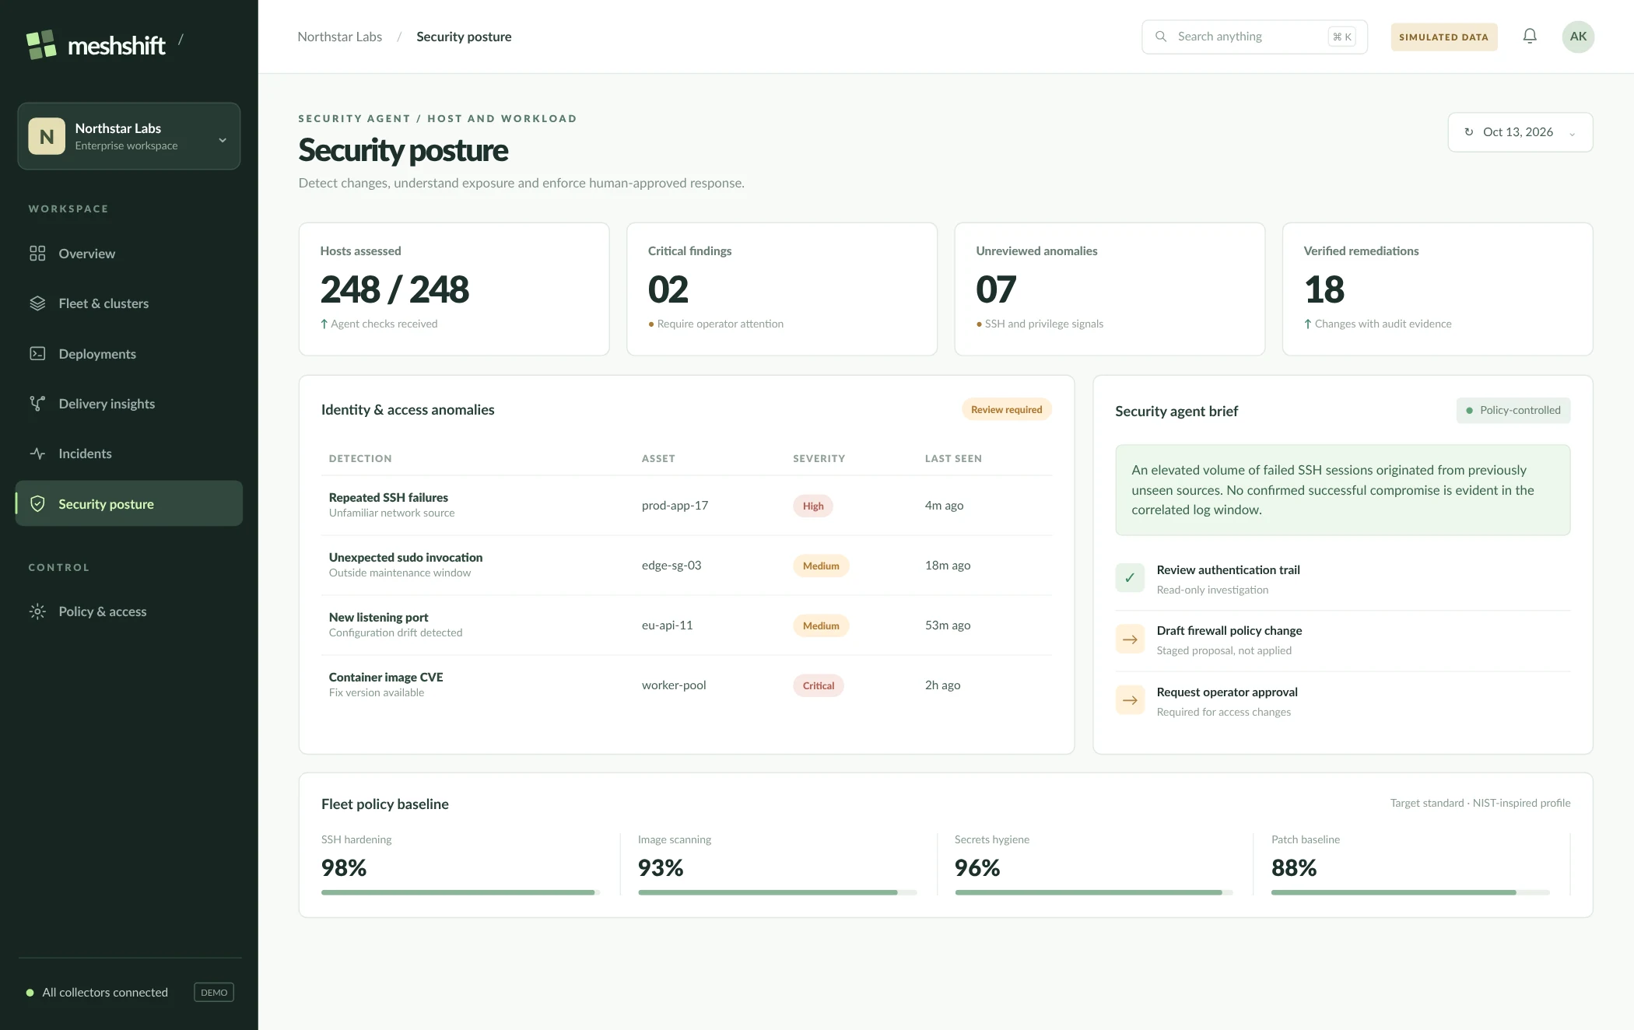Open the notifications bell
1634x1030 pixels.
(x=1530, y=37)
